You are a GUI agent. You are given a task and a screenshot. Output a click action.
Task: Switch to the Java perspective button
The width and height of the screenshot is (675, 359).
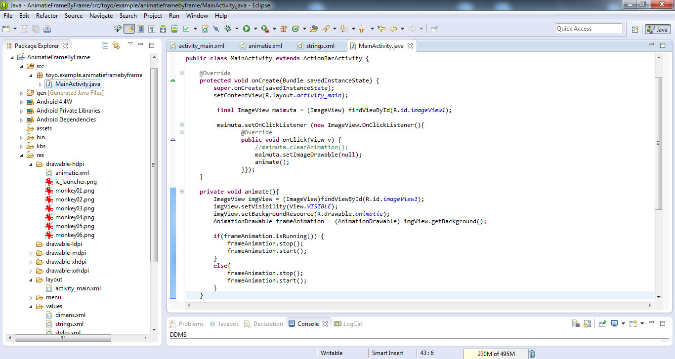(x=657, y=29)
